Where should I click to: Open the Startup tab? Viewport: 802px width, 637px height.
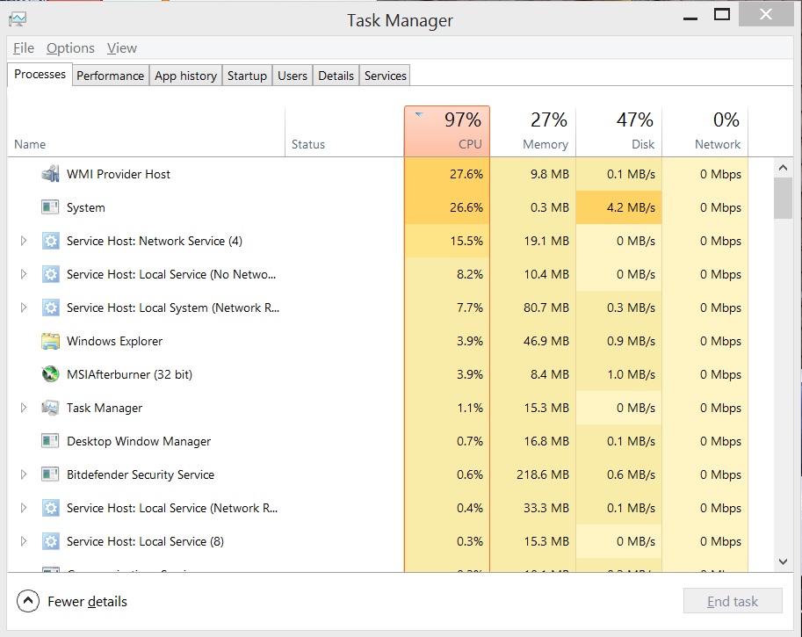coord(247,76)
